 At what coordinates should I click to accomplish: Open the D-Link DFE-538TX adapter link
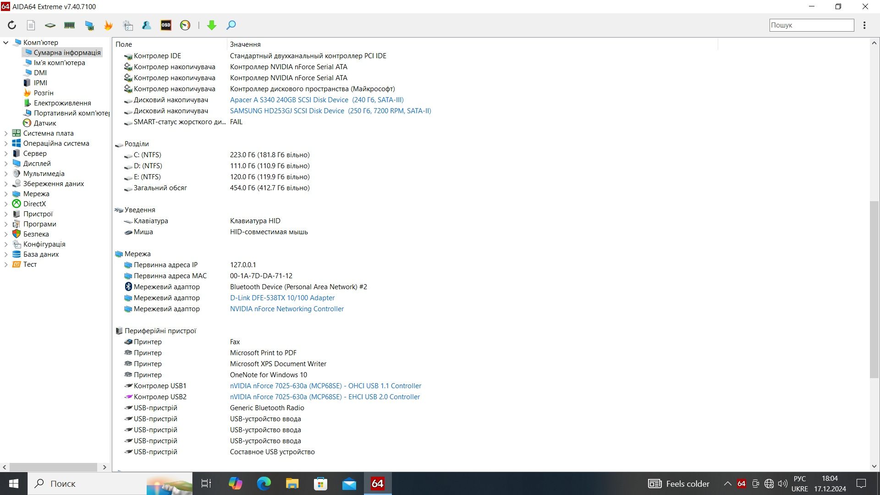[x=282, y=298]
